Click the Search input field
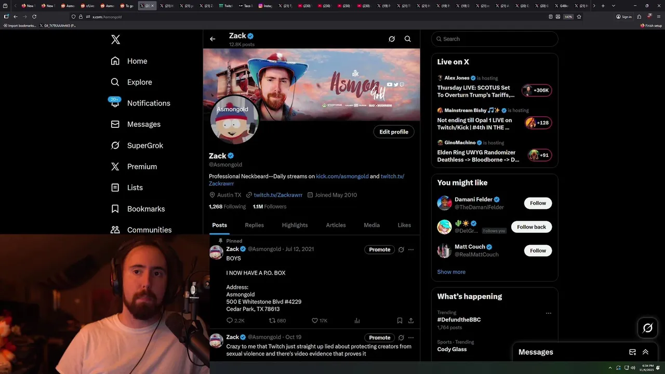The height and width of the screenshot is (374, 665). tap(495, 39)
